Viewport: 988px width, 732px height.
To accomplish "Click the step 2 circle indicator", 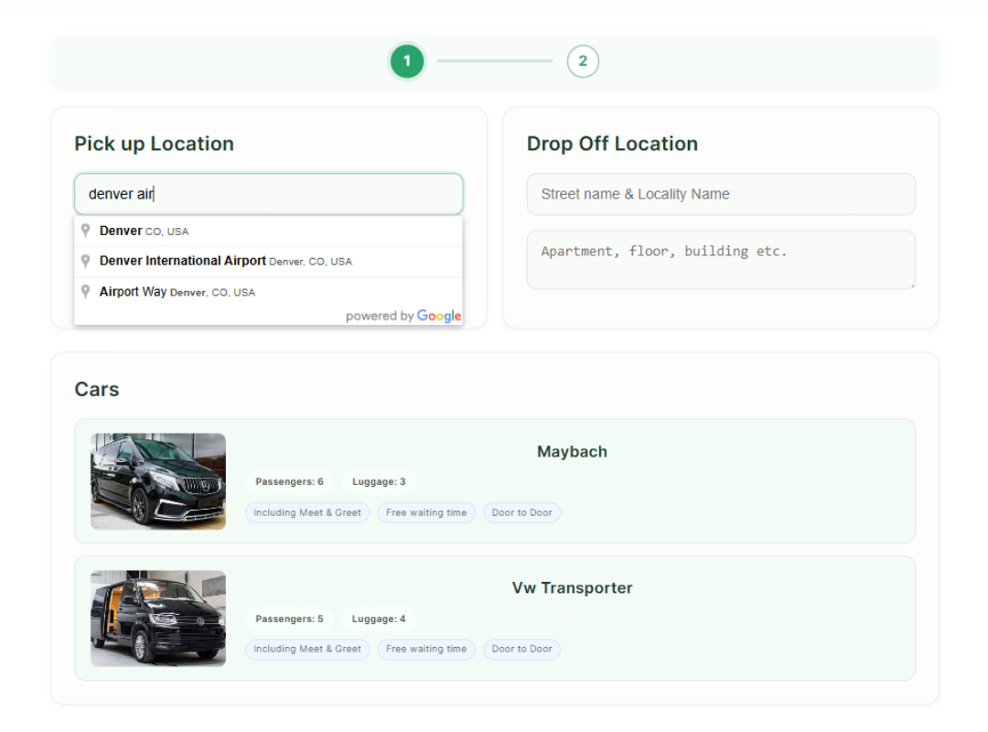I will pyautogui.click(x=583, y=61).
